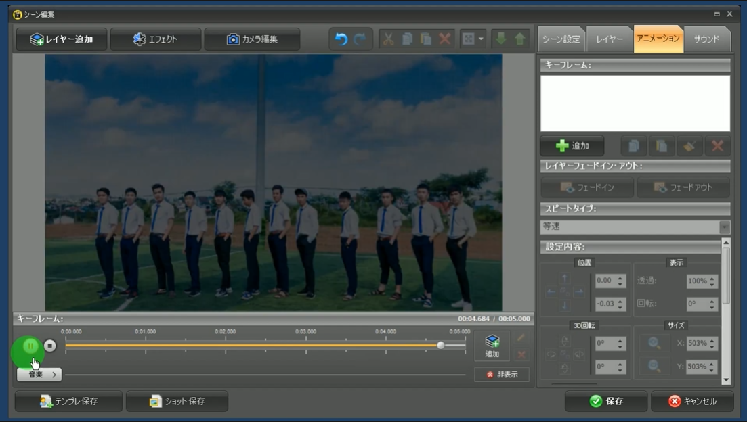Click the zoom-in magnifier in サイズ section
The width and height of the screenshot is (747, 422).
pyautogui.click(x=654, y=343)
